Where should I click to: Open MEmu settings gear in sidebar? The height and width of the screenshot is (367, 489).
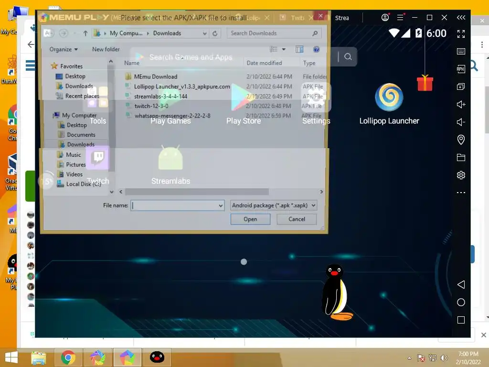click(461, 175)
